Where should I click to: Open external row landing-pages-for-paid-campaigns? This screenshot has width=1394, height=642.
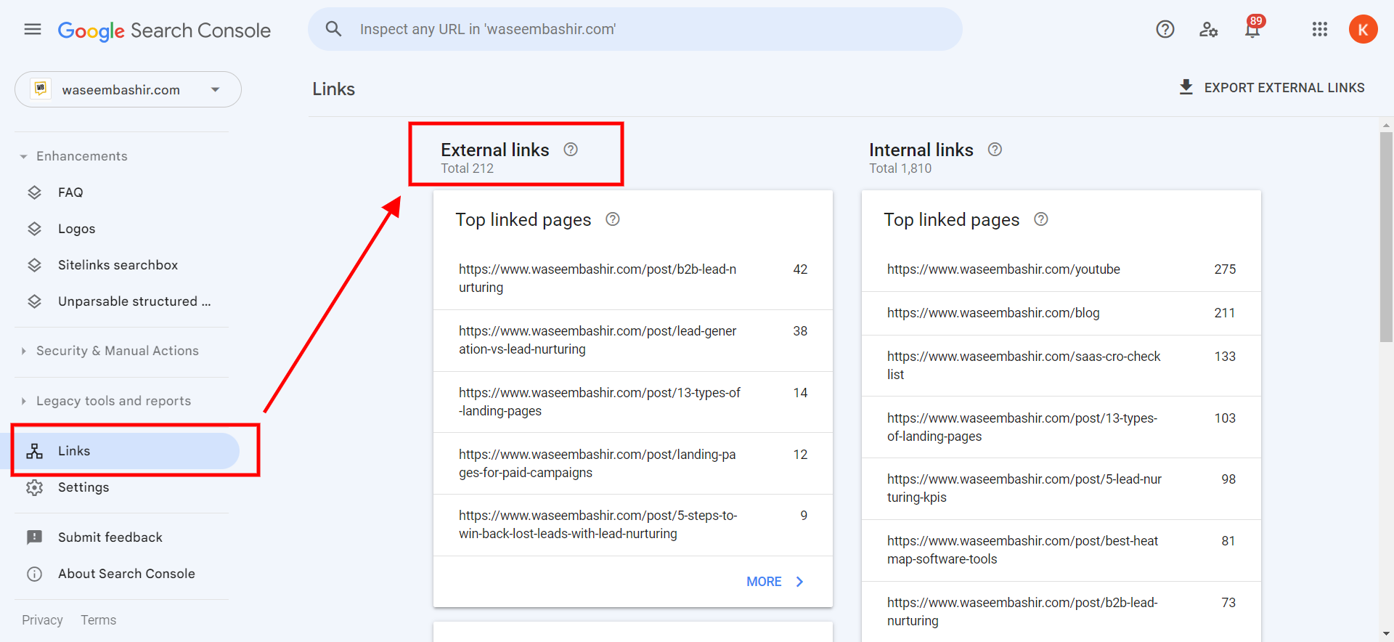pyautogui.click(x=633, y=464)
